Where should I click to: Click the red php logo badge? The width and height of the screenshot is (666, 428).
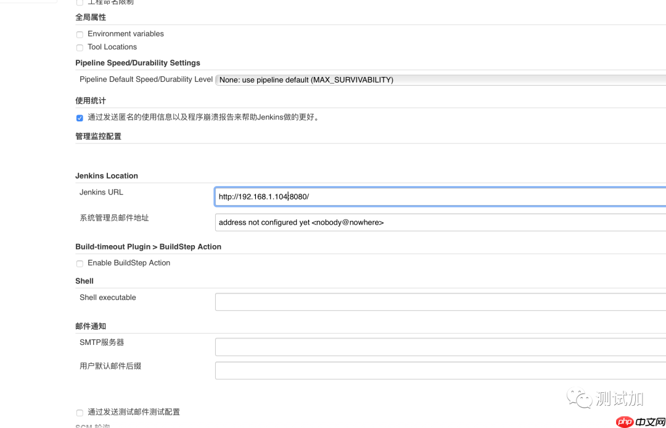tap(625, 422)
